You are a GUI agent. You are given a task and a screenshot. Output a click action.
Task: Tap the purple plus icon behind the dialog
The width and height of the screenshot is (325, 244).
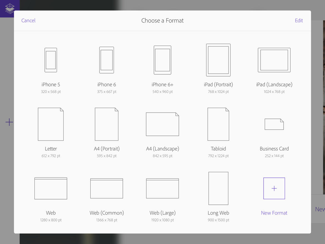pos(9,122)
